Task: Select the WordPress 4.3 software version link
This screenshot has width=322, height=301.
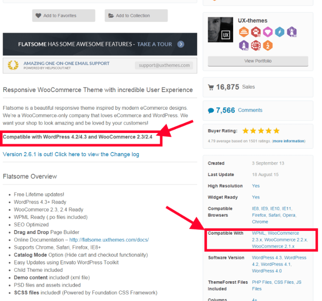Action: (x=267, y=258)
